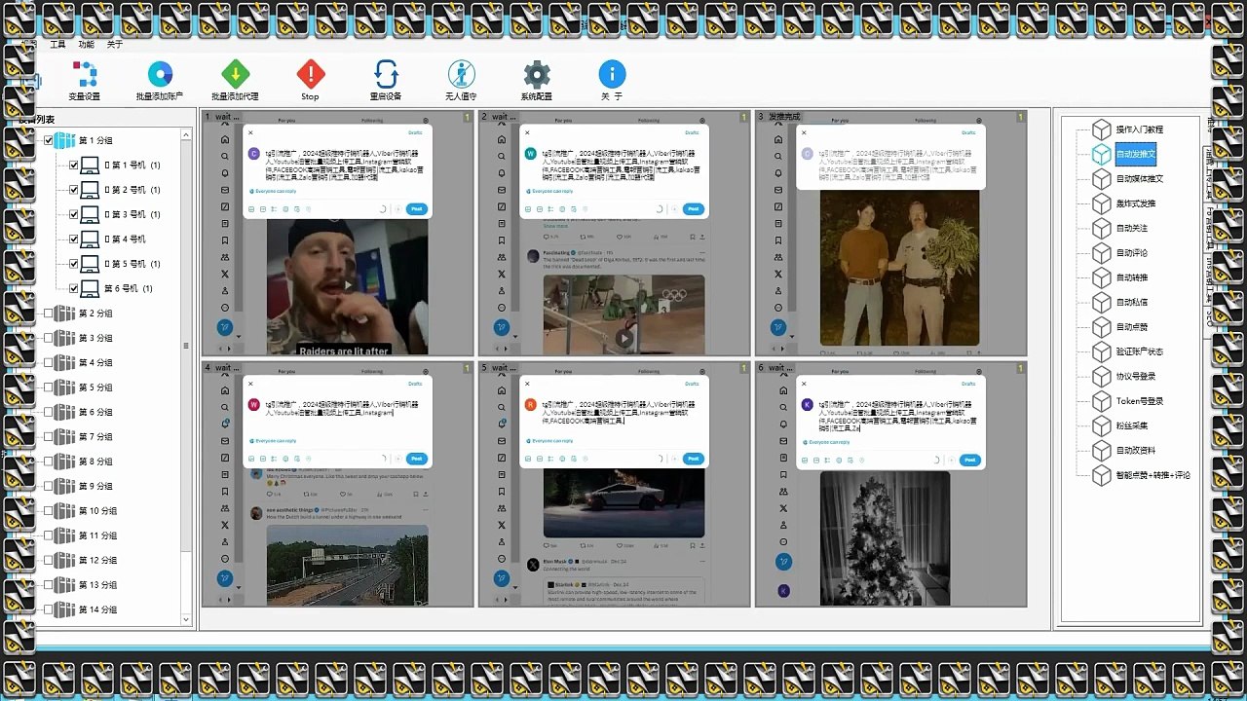
Task: Click notifications bell in panel 3 sidebar
Action: tap(778, 173)
